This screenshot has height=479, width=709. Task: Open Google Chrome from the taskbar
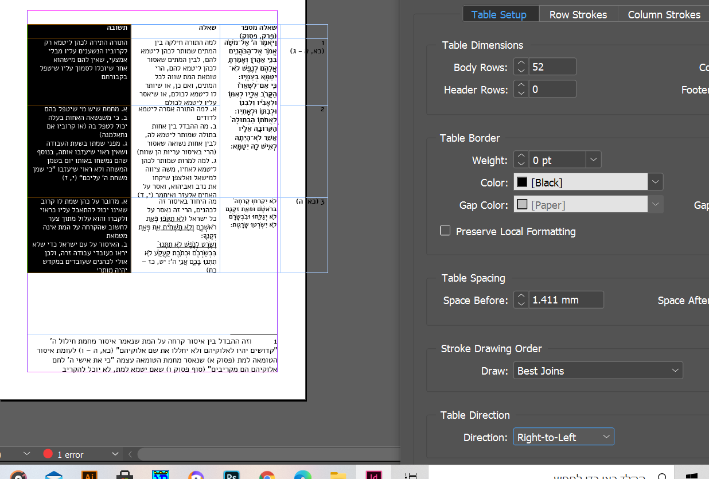coord(267,474)
